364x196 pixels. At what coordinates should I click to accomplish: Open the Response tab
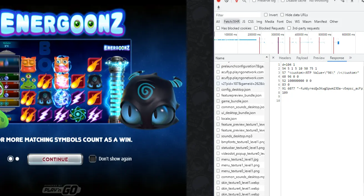pyautogui.click(x=337, y=58)
